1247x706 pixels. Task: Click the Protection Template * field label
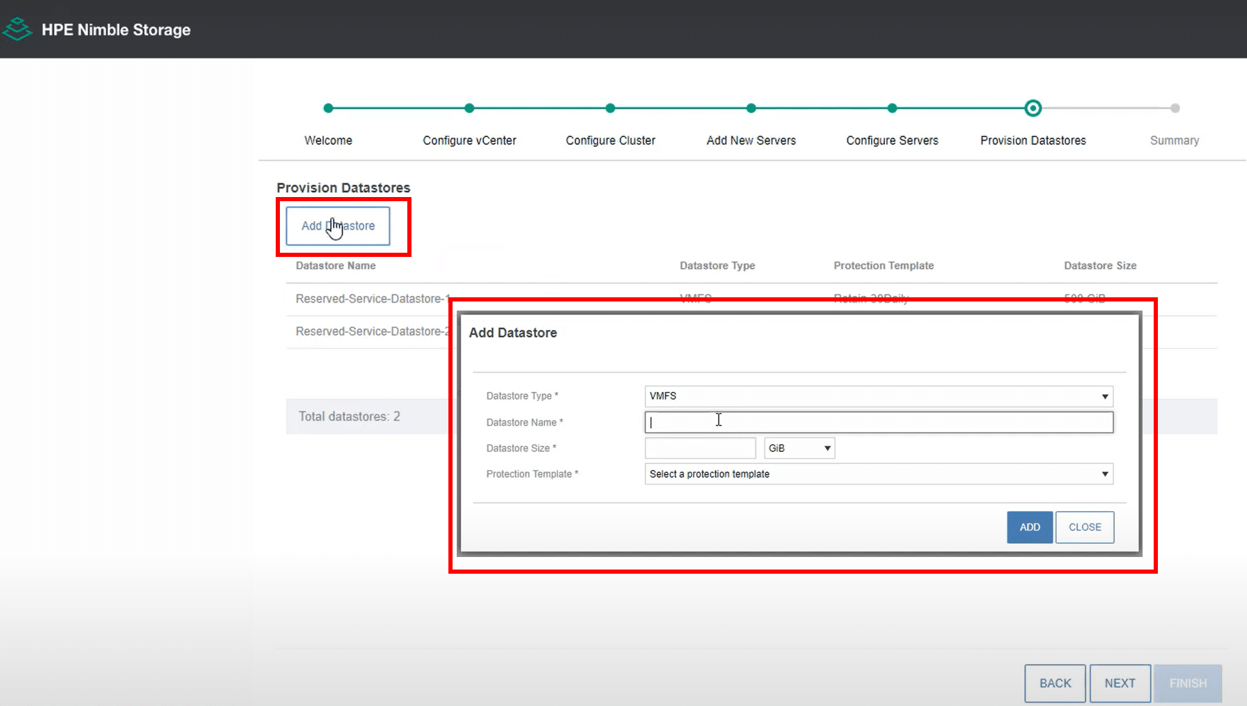(532, 474)
